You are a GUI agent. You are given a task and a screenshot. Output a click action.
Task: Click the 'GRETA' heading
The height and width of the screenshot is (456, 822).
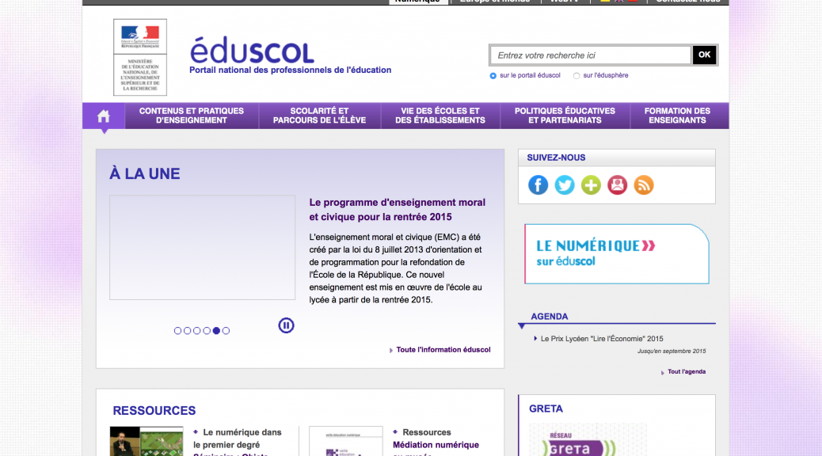click(x=546, y=408)
